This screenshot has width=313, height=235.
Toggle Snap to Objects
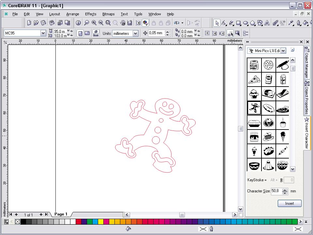point(222,34)
